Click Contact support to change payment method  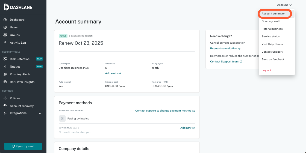click(165, 111)
